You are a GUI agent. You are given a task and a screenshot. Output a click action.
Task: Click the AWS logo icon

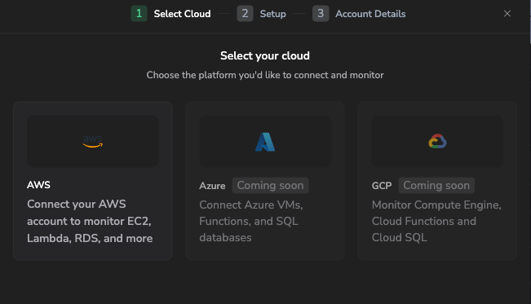pyautogui.click(x=93, y=141)
